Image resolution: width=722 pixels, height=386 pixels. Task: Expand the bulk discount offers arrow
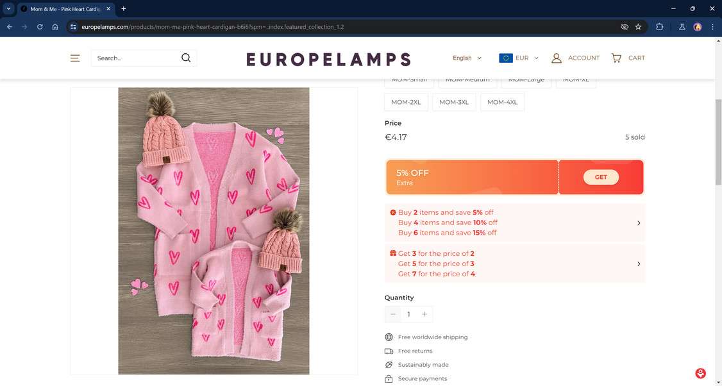coord(638,223)
